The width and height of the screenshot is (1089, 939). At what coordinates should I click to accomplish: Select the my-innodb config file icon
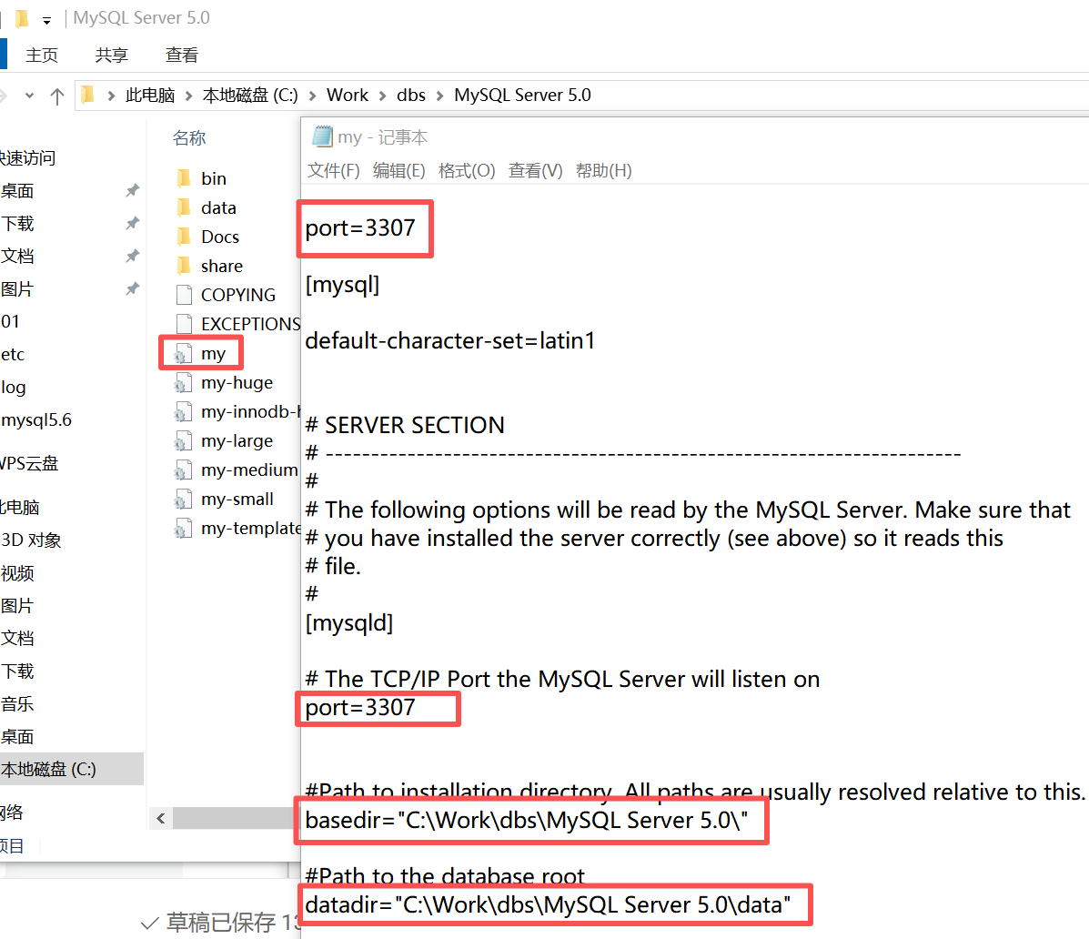183,412
